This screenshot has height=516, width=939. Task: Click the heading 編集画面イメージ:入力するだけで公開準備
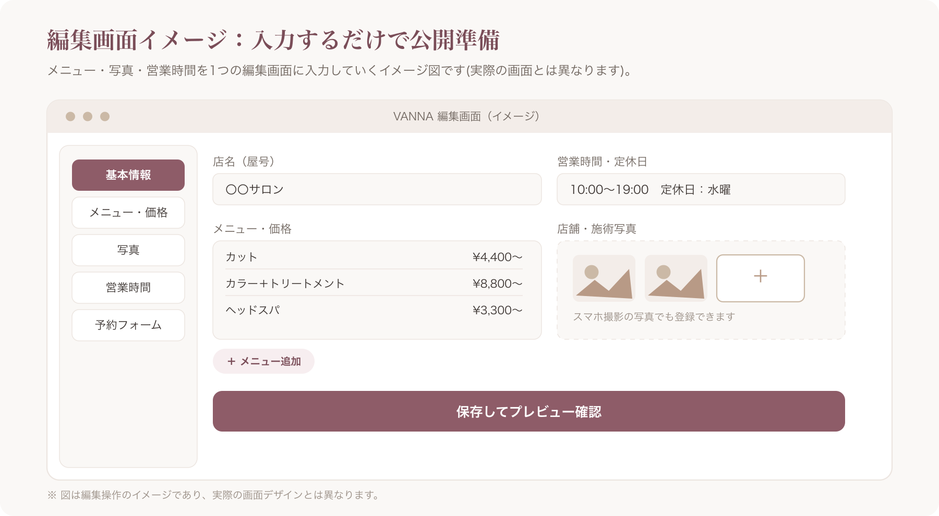[273, 40]
